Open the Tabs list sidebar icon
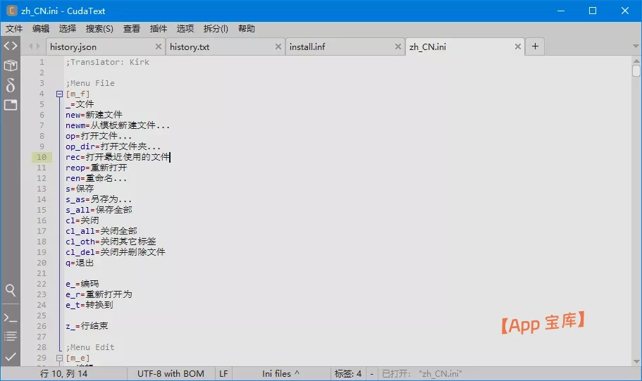Image resolution: width=642 pixels, height=381 pixels. click(11, 105)
